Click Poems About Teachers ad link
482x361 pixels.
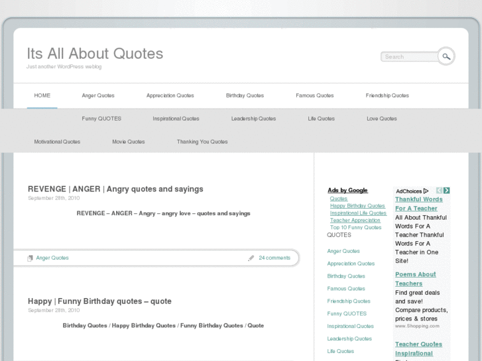point(415,279)
